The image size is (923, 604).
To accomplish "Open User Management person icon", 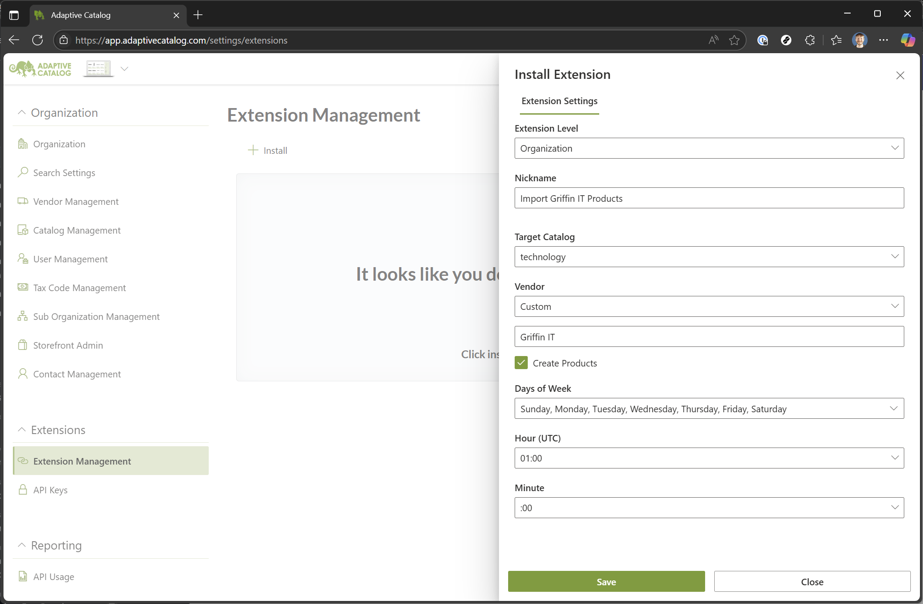I will (x=23, y=259).
